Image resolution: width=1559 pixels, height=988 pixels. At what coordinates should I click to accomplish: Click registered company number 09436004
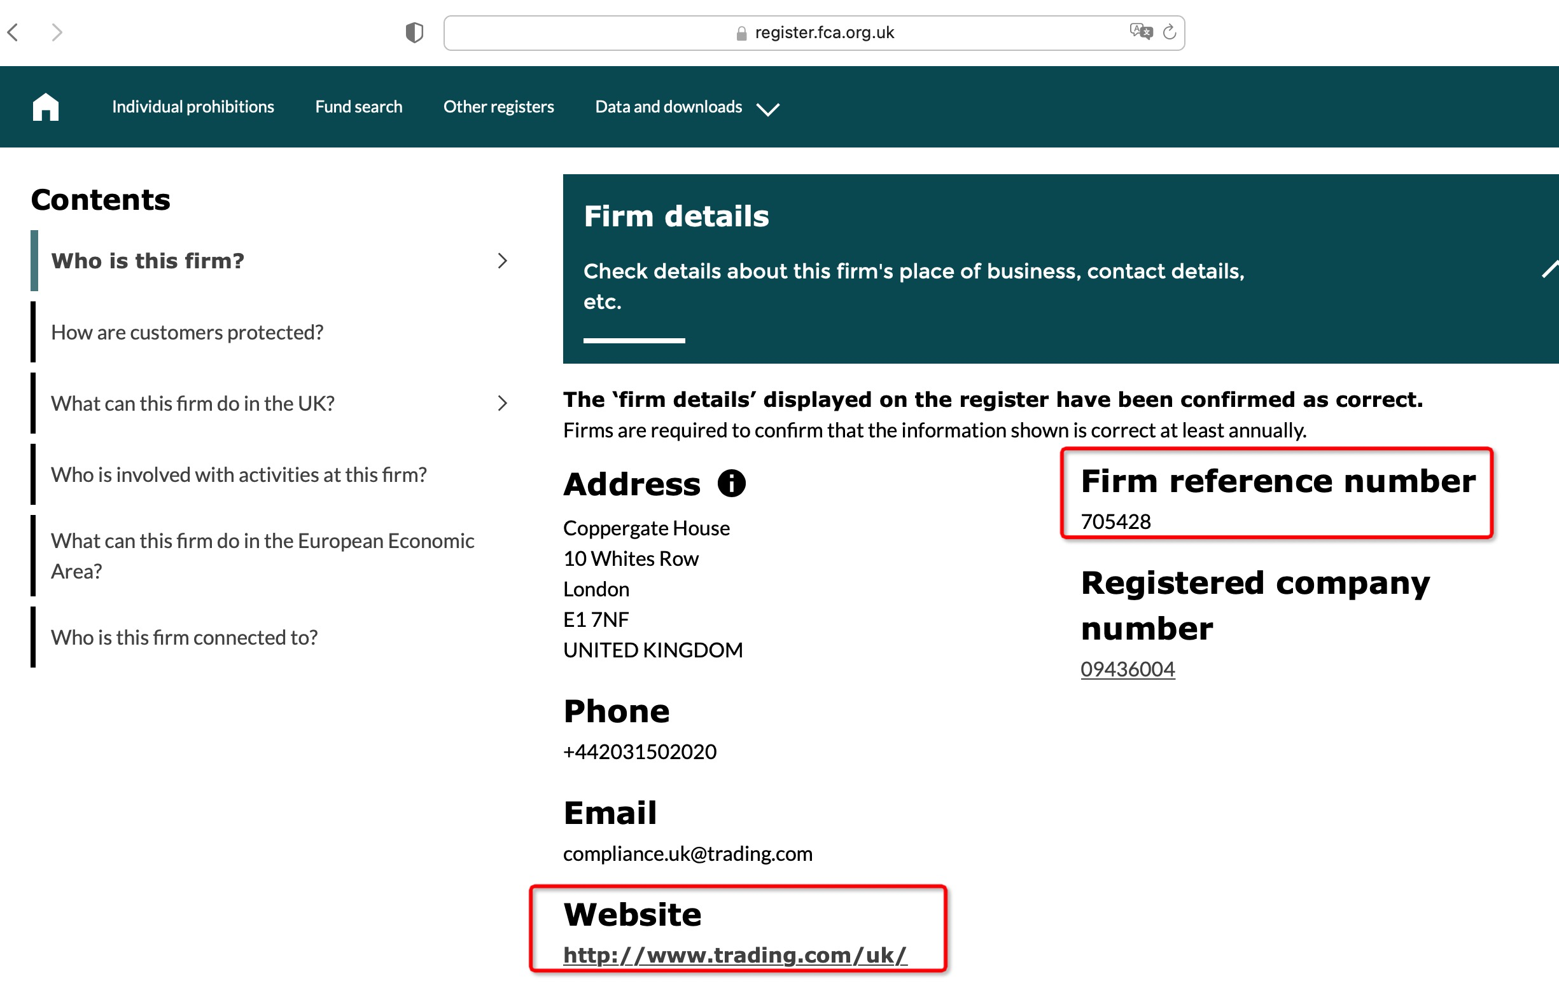[1127, 669]
